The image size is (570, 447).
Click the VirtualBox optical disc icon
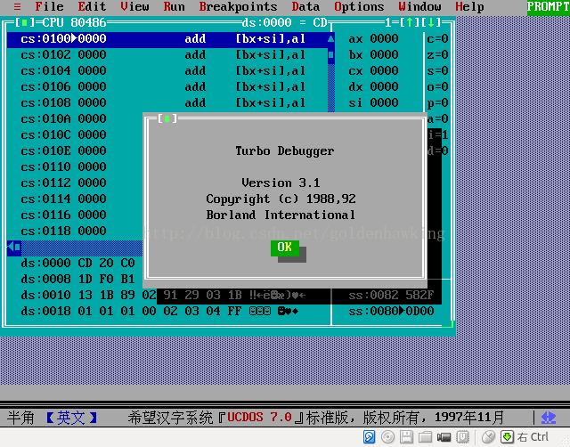388,437
